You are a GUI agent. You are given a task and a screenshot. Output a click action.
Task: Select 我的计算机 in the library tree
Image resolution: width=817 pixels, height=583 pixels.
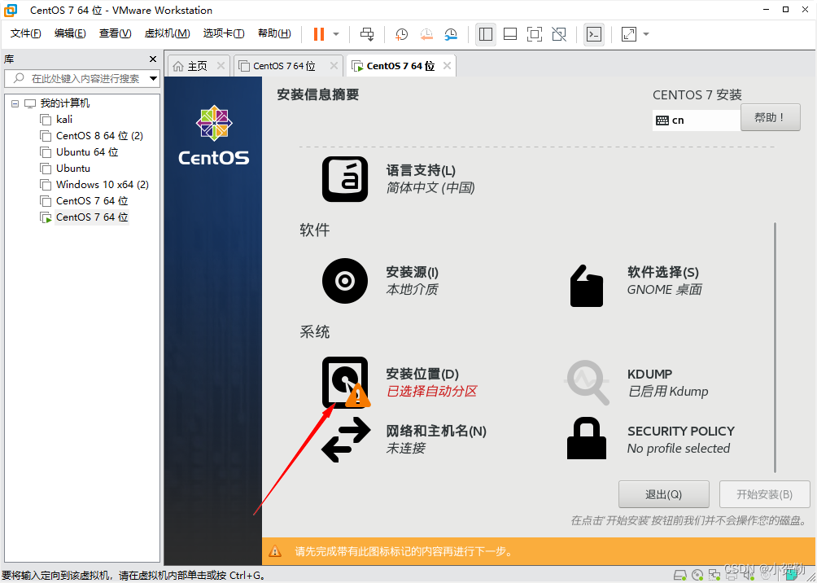(x=65, y=103)
